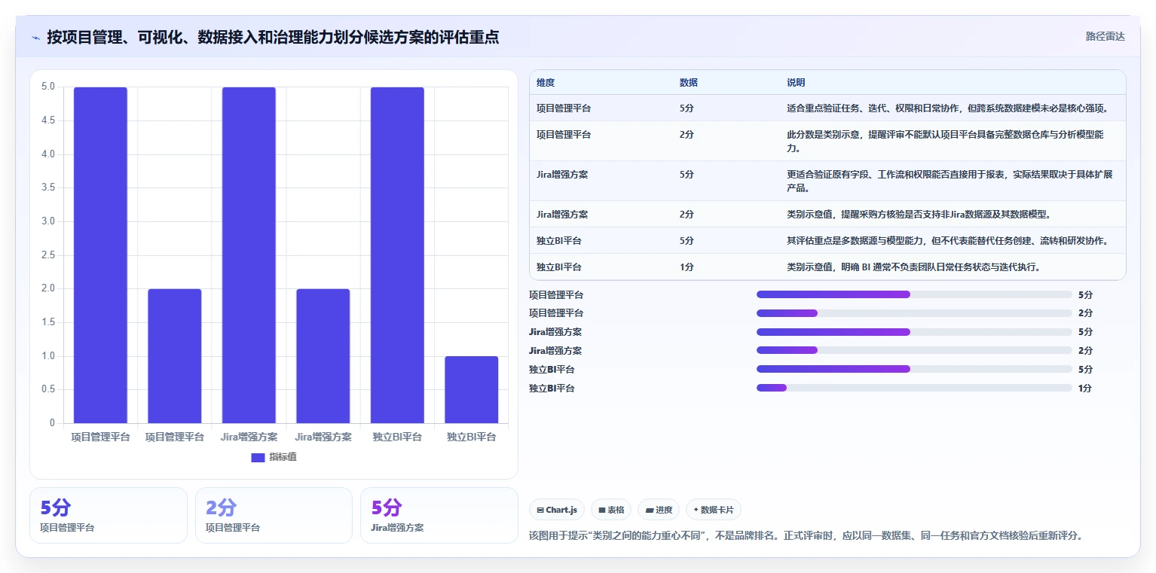Click the 项目管理平台 chart bar reaching 2.0
Screen dimensions: 1156x573
point(175,356)
